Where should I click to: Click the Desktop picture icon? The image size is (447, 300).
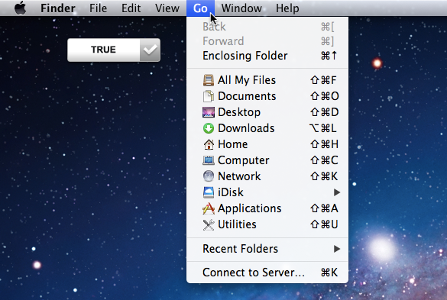coord(209,112)
